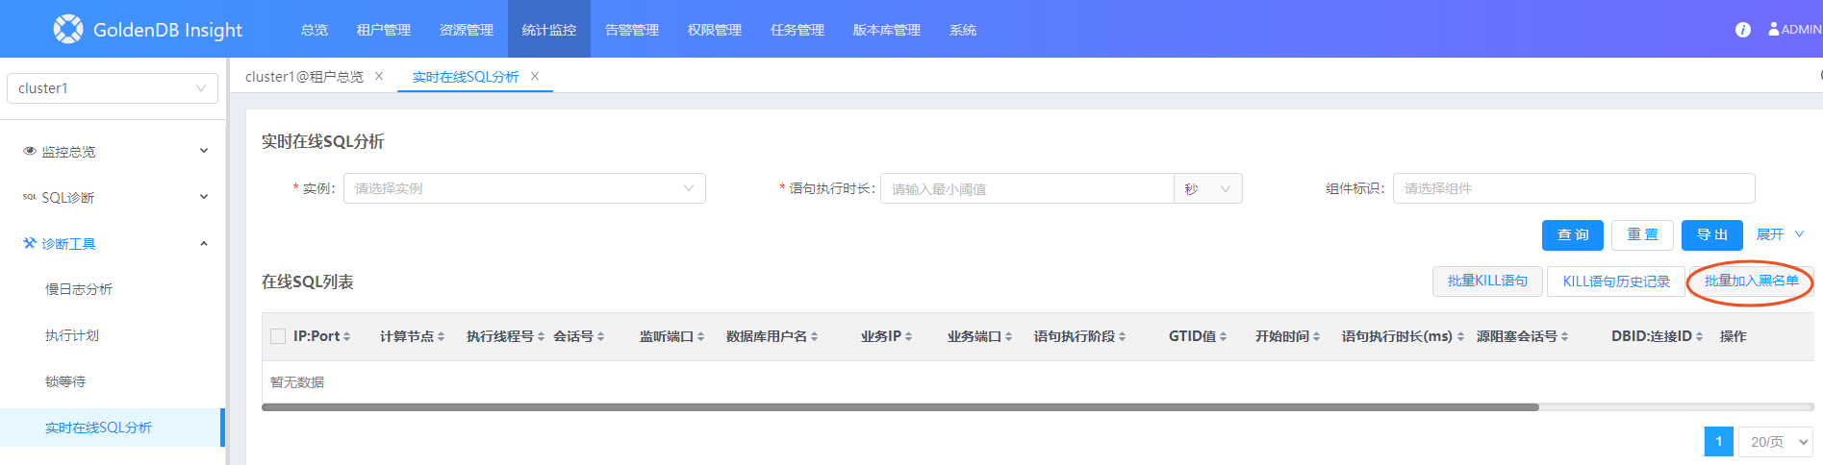The width and height of the screenshot is (1823, 465).
Task: Sort table by 业务端口 column
Action: 1008,336
